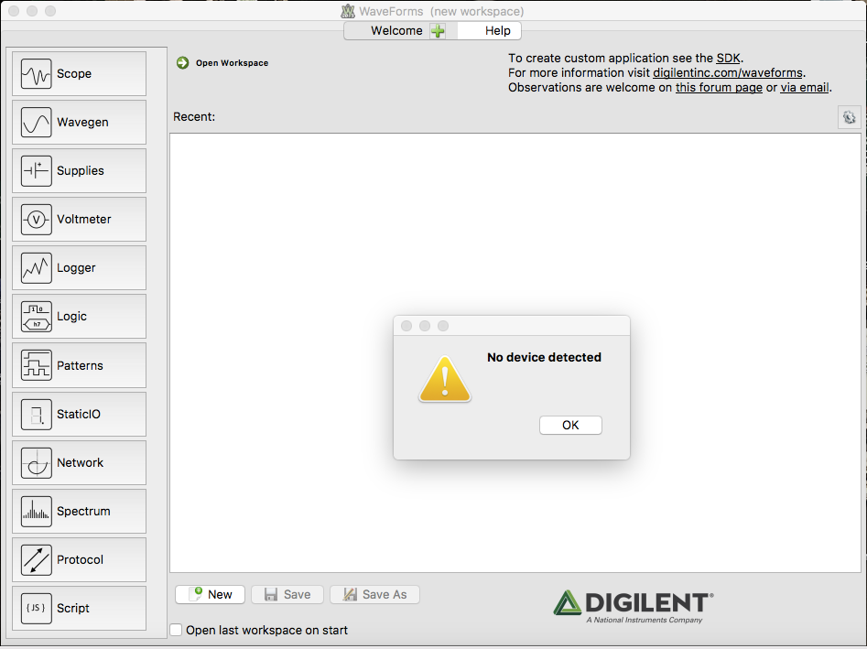Click the Save workspace button
The height and width of the screenshot is (649, 867).
coord(287,595)
